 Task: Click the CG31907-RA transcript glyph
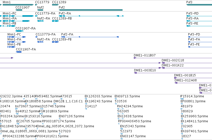click(x=19, y=31)
